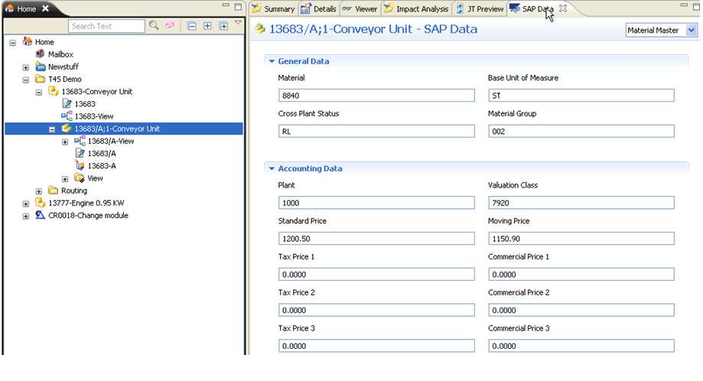Click the Commercial Price 3 field

pos(581,346)
